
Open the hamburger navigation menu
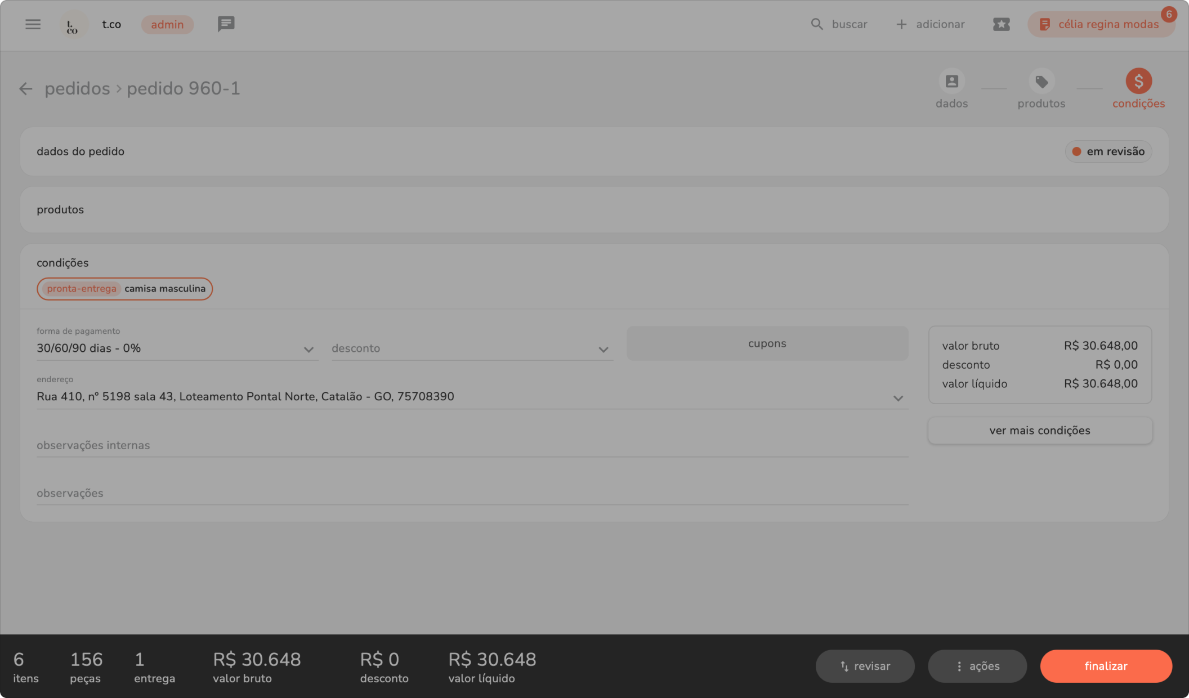click(x=33, y=24)
